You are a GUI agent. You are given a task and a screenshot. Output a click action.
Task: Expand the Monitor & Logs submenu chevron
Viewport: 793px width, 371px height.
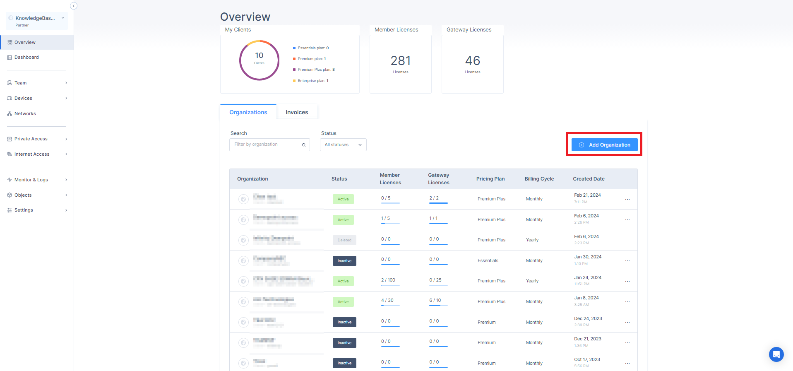click(66, 180)
